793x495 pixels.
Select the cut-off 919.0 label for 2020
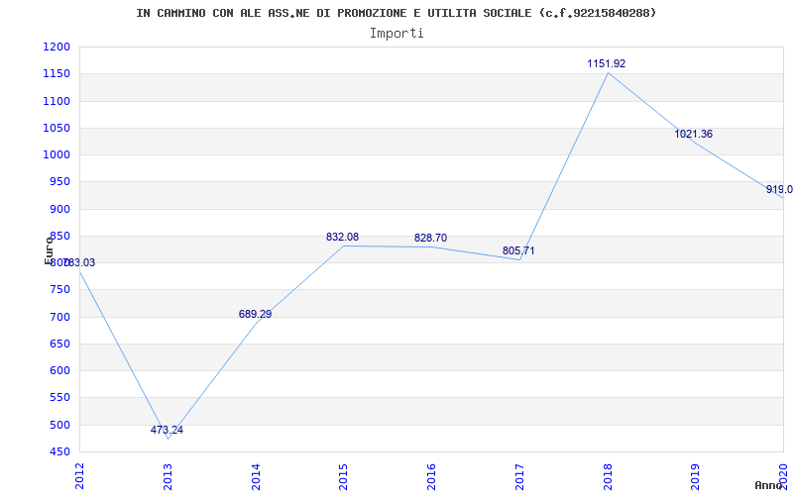(779, 189)
